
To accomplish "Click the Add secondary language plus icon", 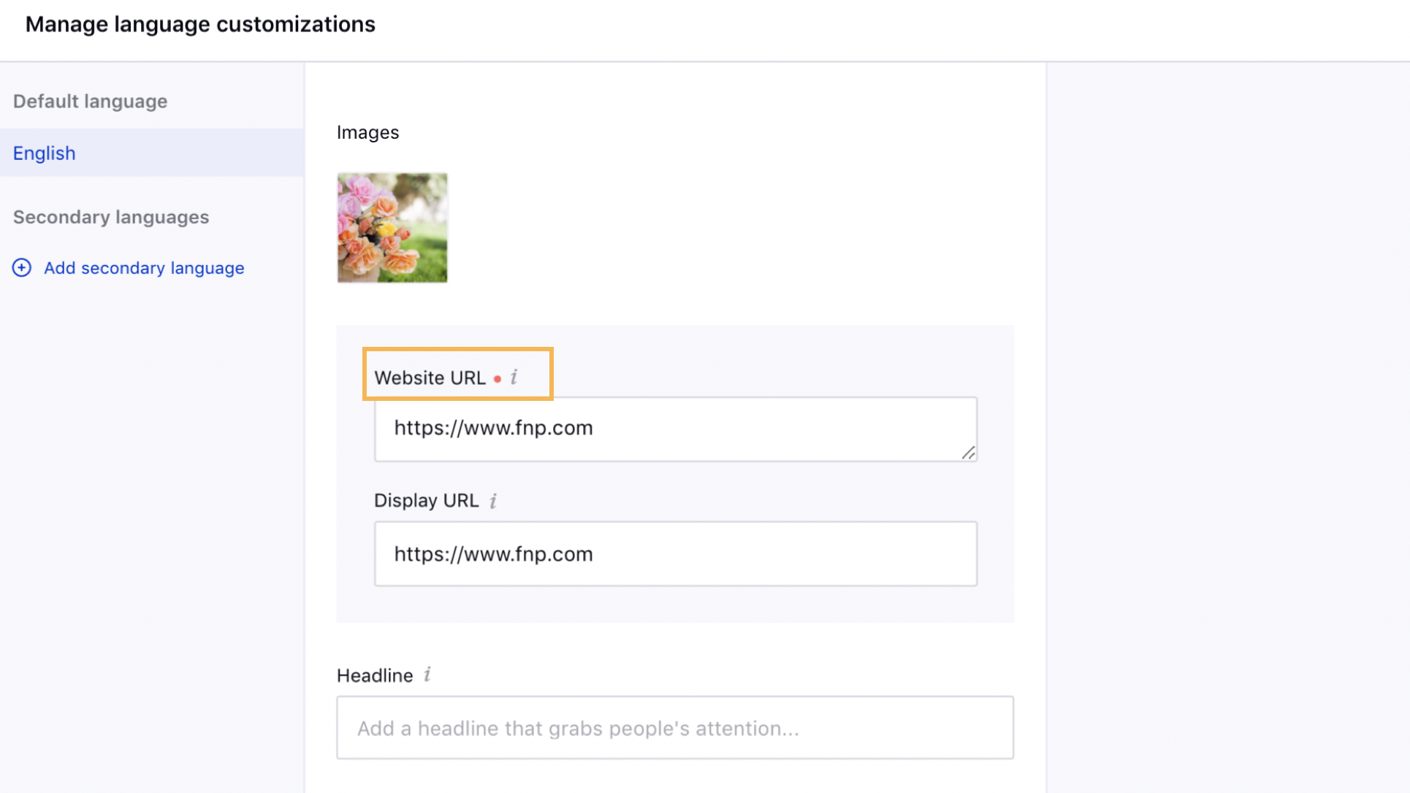I will [x=21, y=267].
